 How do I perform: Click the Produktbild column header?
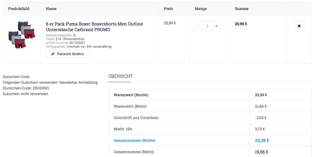click(19, 9)
